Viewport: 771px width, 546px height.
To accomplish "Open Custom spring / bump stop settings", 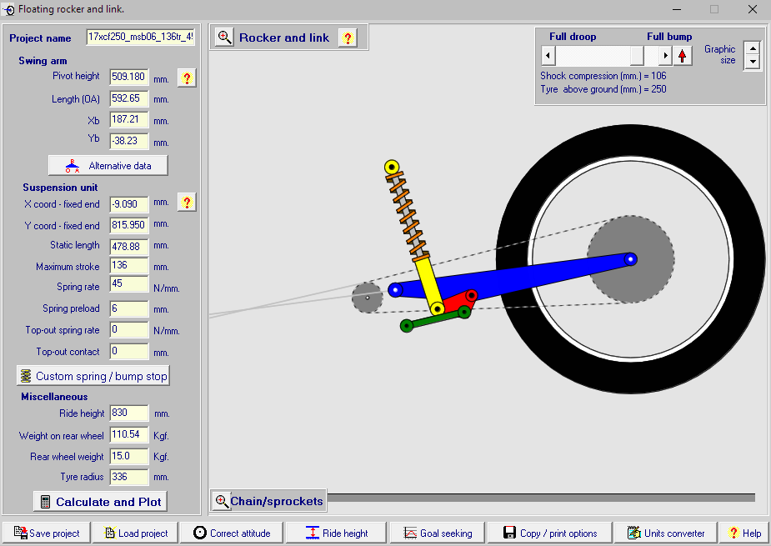I will [93, 376].
